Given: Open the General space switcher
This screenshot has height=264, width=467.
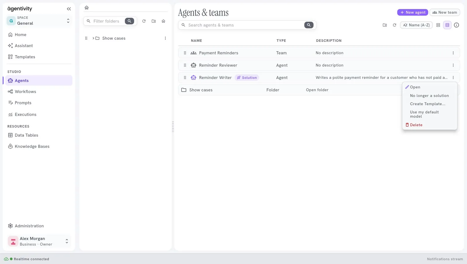Looking at the screenshot, I should coord(39,21).
